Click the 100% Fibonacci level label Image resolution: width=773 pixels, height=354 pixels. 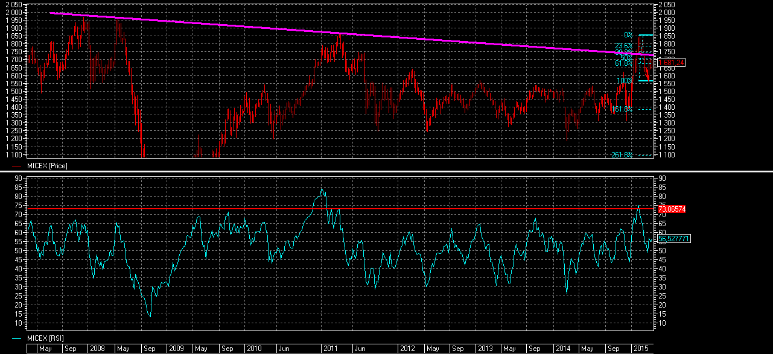(x=625, y=81)
